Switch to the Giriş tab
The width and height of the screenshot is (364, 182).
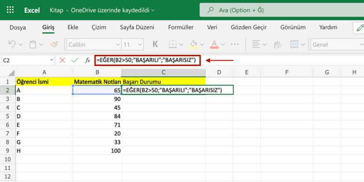coord(48,27)
